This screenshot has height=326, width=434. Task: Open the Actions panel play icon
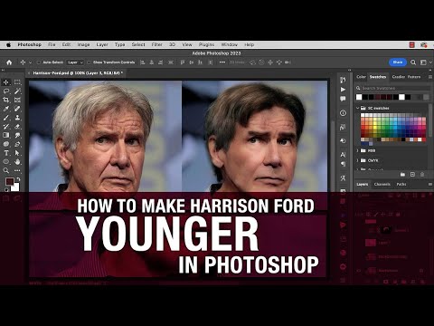(x=343, y=90)
